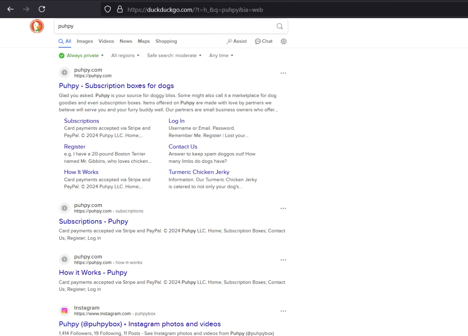Open the How It Works sitelink

[x=81, y=172]
